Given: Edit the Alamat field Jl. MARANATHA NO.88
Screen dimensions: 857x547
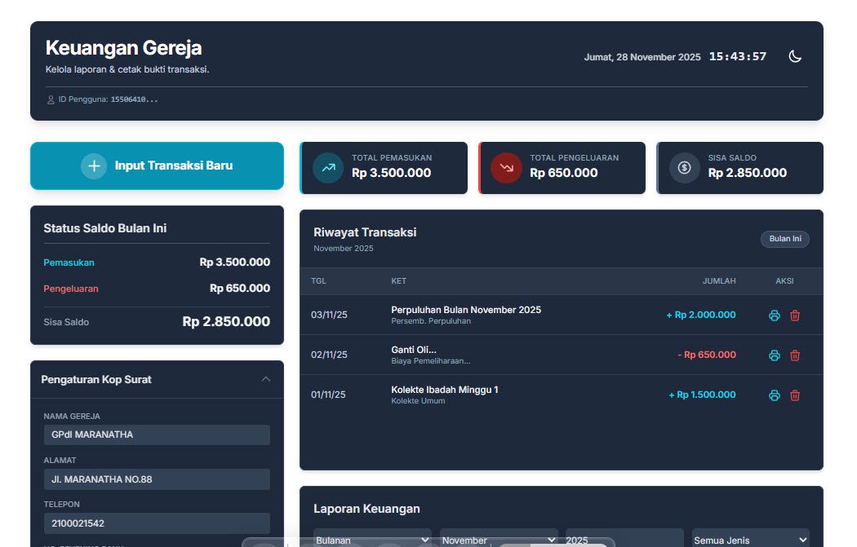Looking at the screenshot, I should 157,479.
